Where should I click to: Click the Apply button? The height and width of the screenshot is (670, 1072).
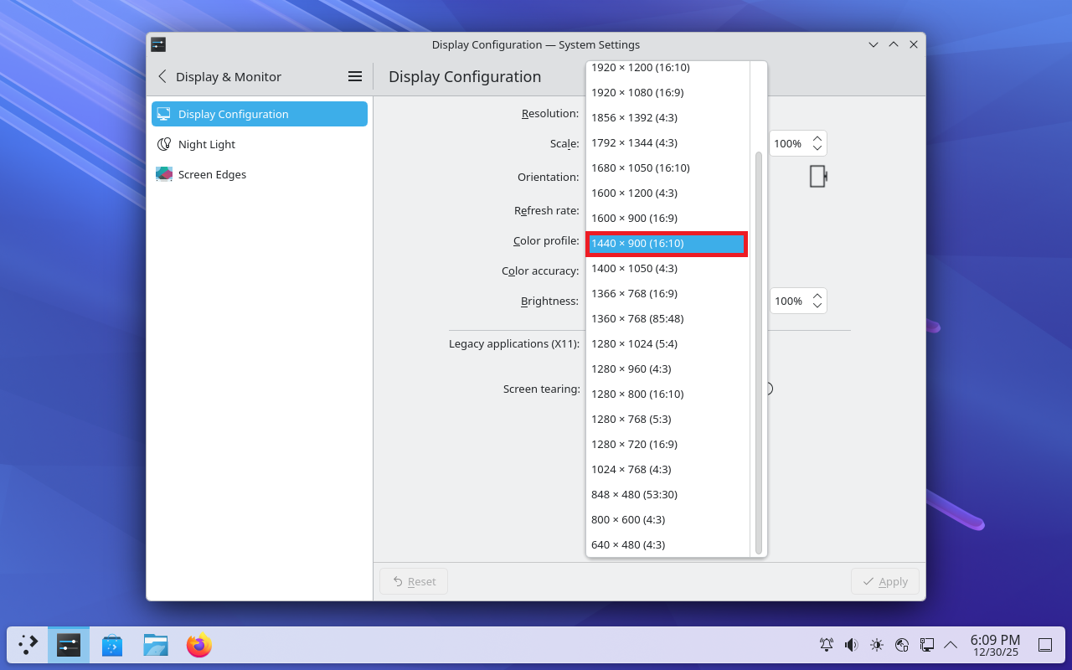click(885, 581)
